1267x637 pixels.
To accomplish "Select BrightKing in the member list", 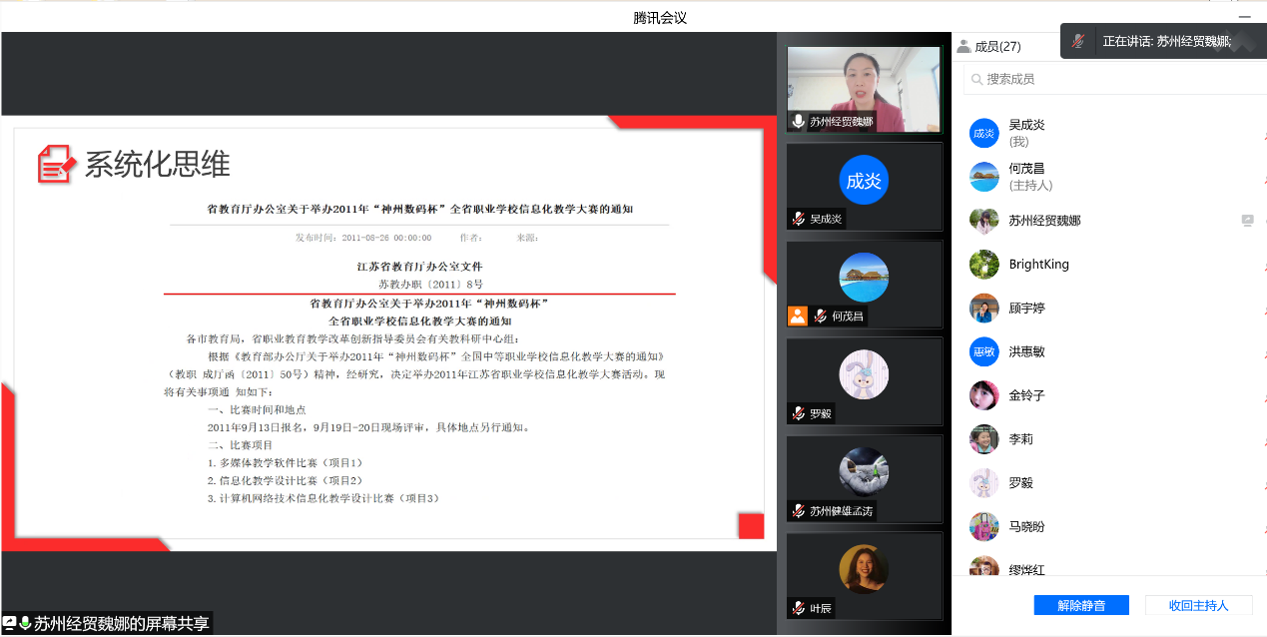I will pos(1038,265).
